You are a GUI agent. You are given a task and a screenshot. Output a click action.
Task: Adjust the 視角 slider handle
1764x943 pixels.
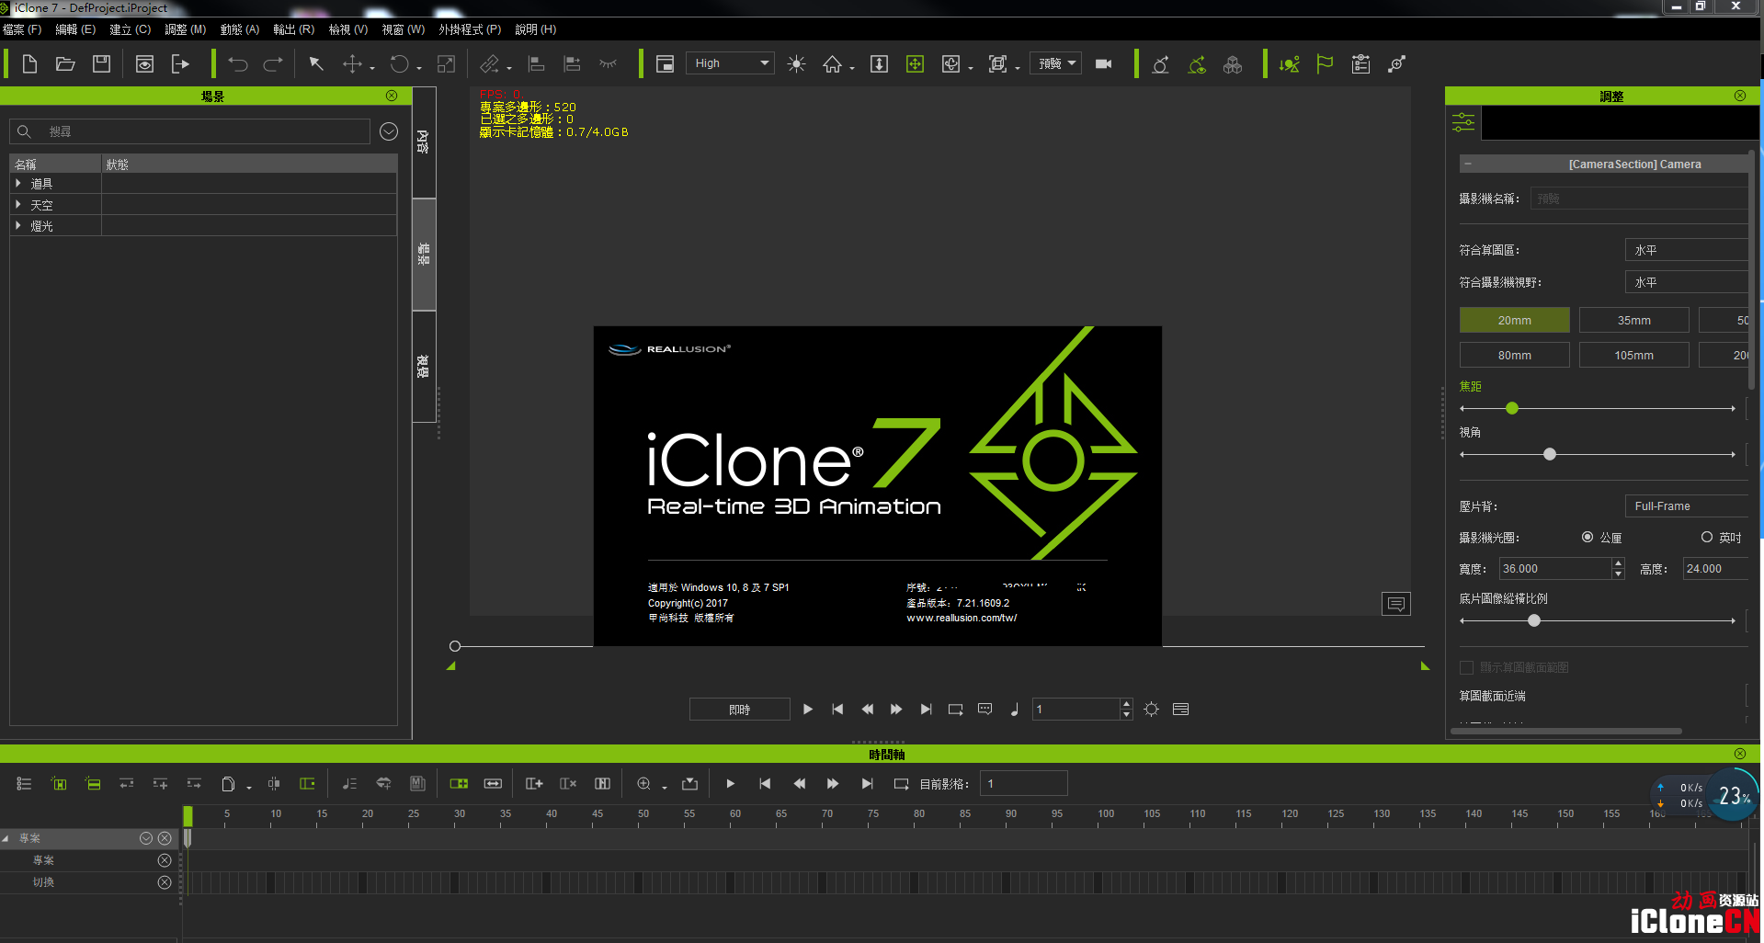[1550, 454]
